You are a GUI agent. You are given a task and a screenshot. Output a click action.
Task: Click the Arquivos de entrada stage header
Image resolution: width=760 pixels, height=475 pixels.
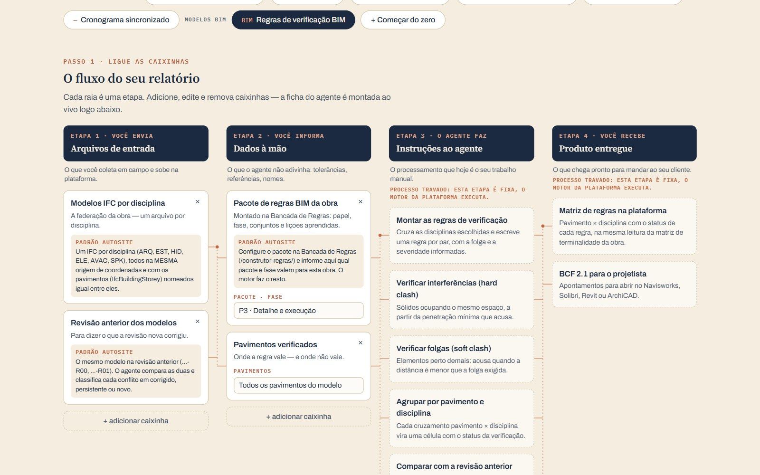coord(136,143)
